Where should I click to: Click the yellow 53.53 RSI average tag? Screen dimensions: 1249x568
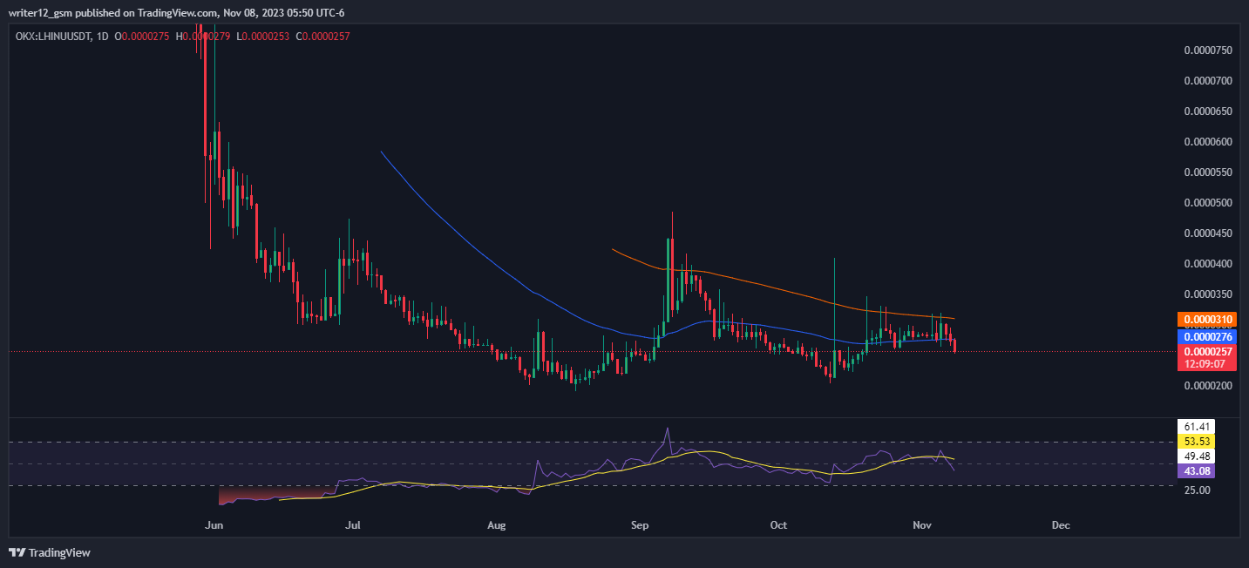point(1196,442)
